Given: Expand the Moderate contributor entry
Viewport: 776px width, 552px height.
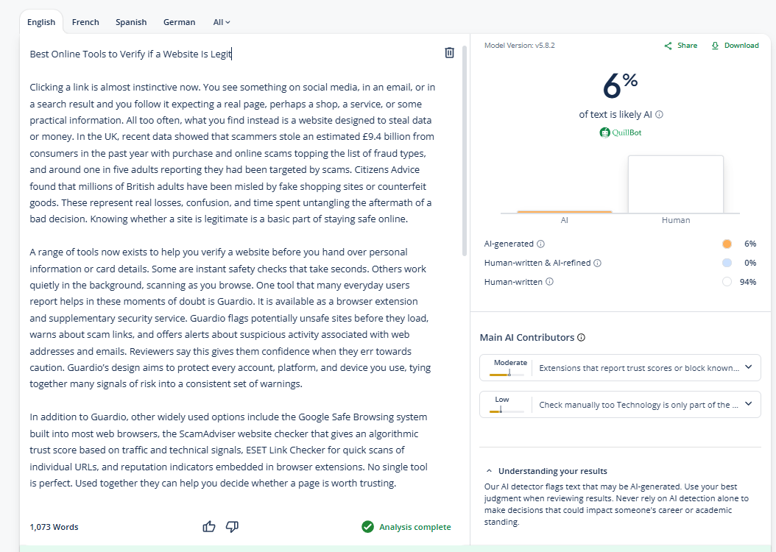Looking at the screenshot, I should click(x=748, y=367).
